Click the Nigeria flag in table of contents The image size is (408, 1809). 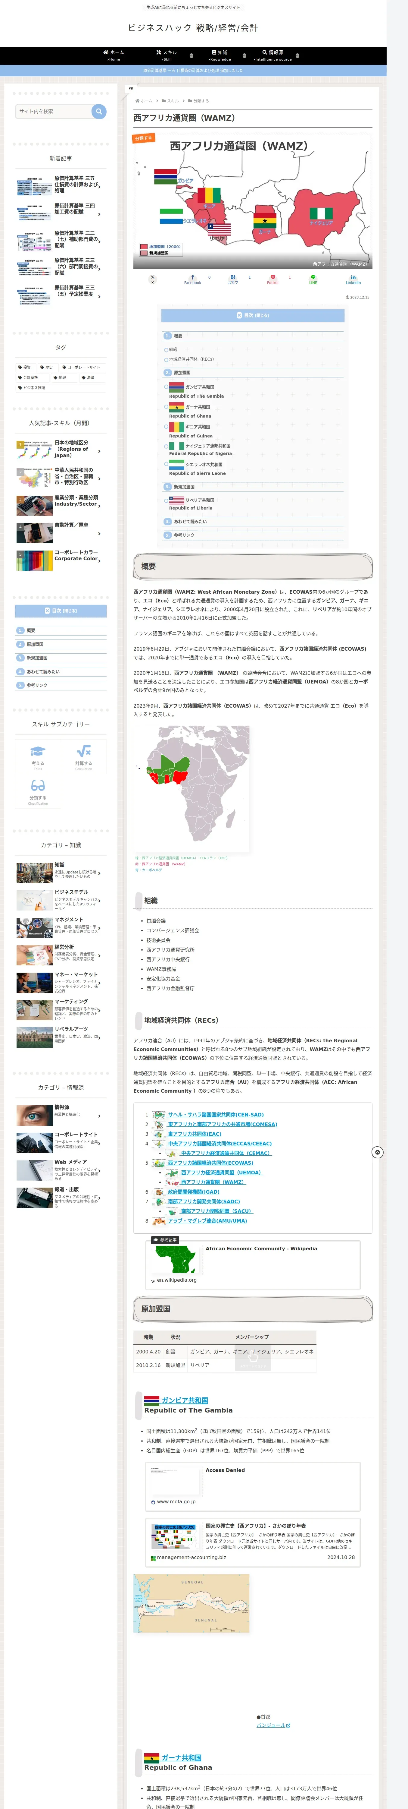point(177,445)
